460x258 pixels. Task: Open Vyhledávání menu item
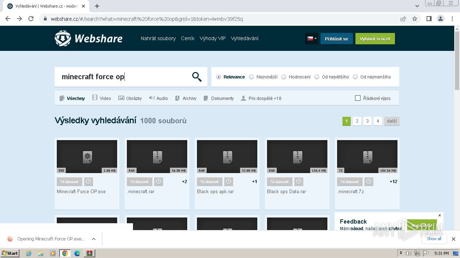(244, 38)
